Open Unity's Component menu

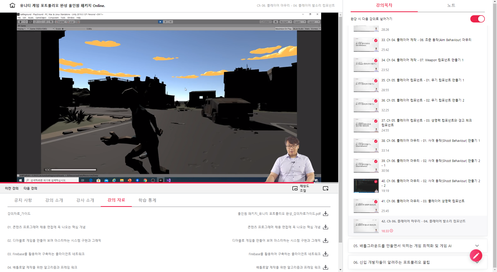click(x=53, y=18)
